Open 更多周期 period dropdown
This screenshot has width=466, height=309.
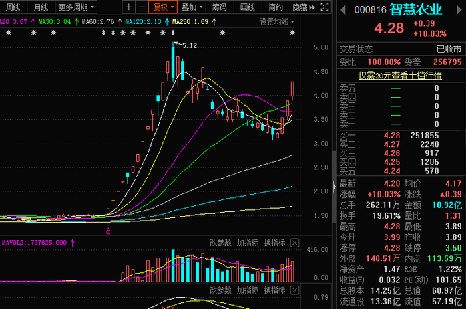coord(76,7)
